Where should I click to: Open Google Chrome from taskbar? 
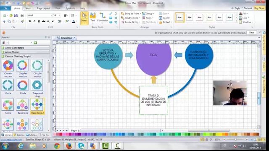pos(57,146)
